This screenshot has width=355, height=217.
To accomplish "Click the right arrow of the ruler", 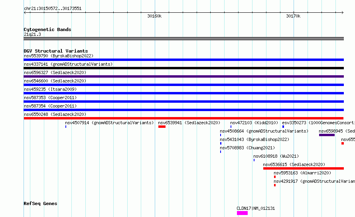I will [x=343, y=13].
